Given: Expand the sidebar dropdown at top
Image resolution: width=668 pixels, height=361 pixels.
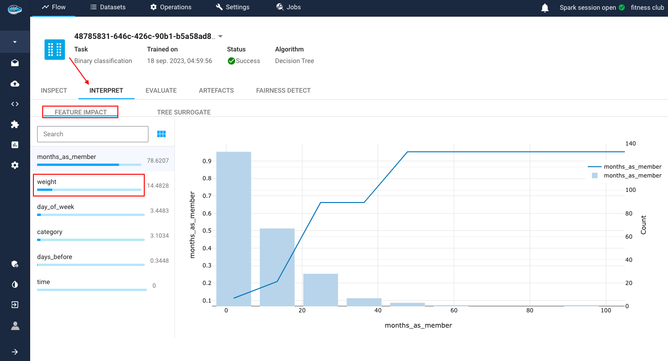Looking at the screenshot, I should pos(15,42).
